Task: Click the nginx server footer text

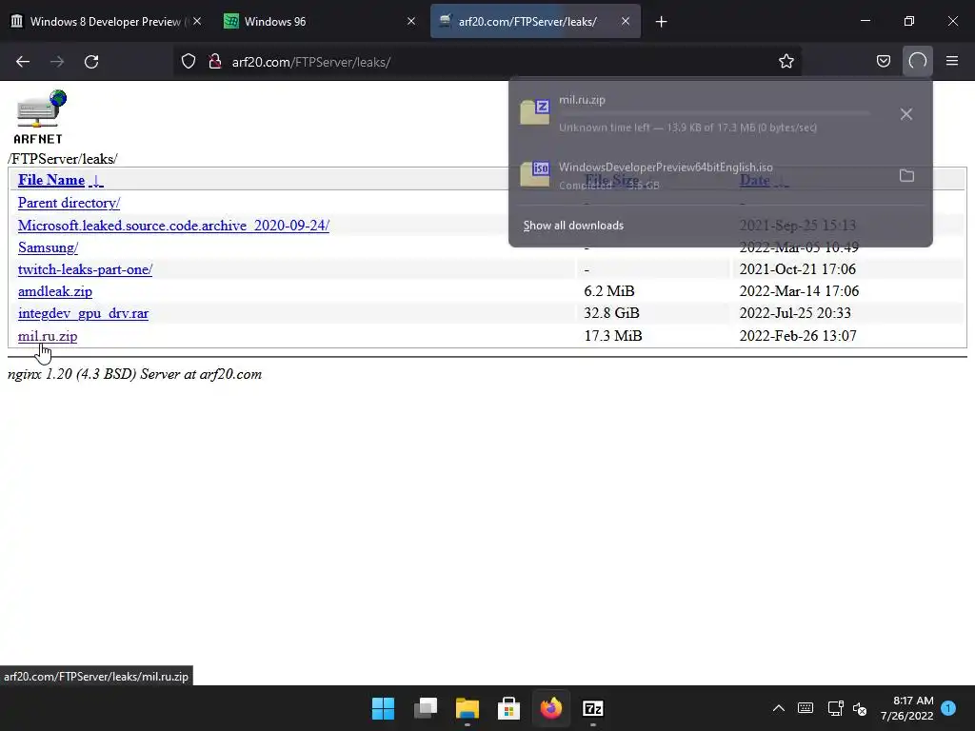Action: 134,374
